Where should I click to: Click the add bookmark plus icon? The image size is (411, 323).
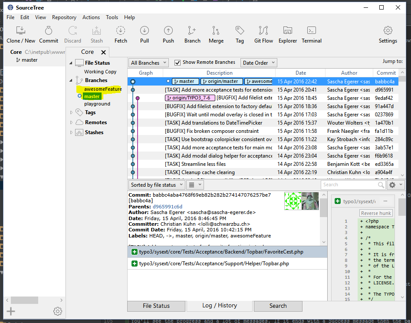[x=11, y=311]
